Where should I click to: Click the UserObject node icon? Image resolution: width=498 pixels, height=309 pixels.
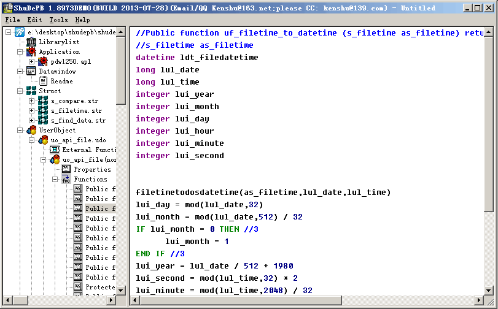[x=31, y=131]
